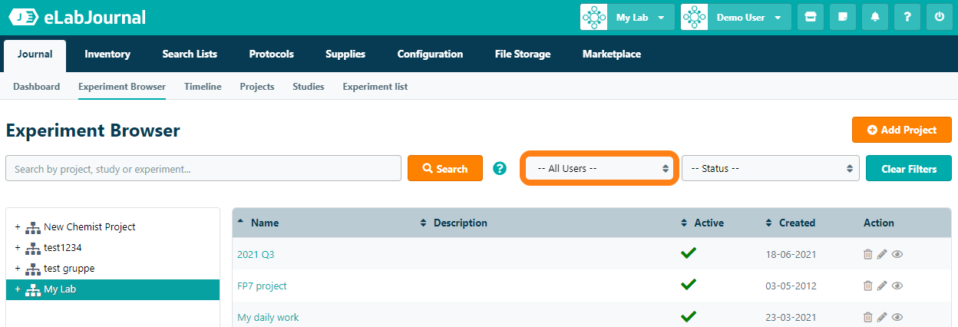Screen dimensions: 958x327
Task: Open the All Users filter dropdown
Action: [599, 168]
